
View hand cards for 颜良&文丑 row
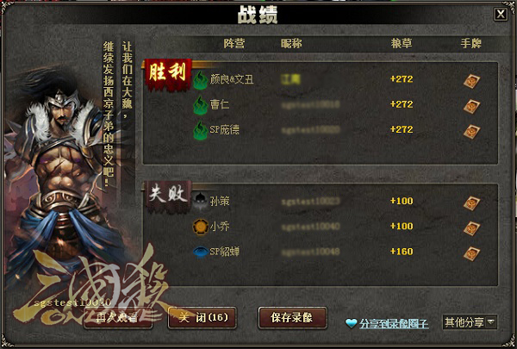(x=471, y=81)
